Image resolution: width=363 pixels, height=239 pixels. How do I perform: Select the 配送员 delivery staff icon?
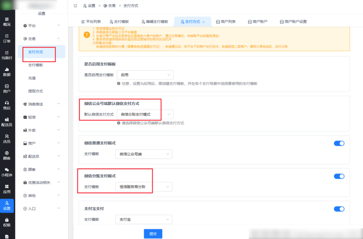point(7,123)
